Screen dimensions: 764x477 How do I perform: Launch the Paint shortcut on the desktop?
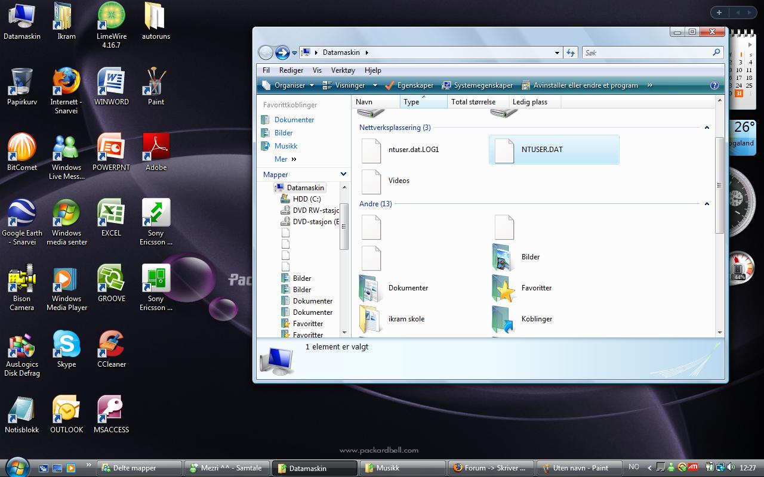(156, 87)
